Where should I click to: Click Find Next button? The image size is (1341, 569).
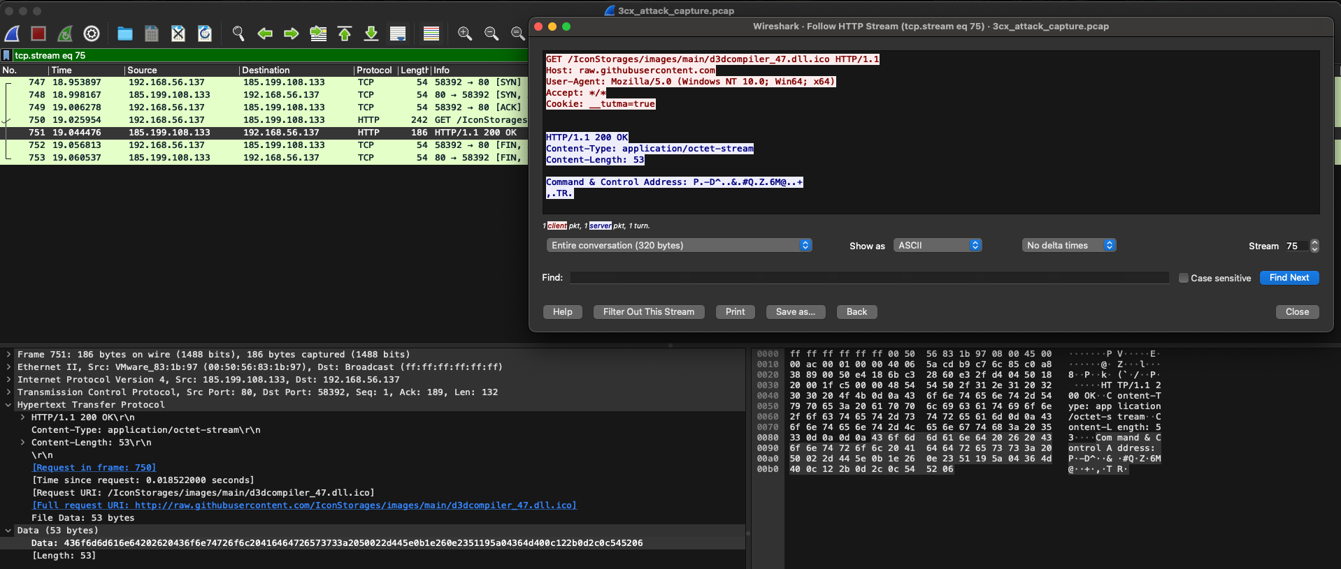(x=1289, y=278)
